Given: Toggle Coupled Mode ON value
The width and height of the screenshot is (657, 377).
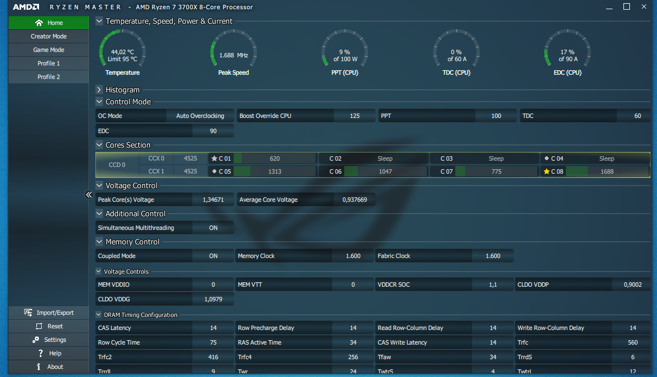Looking at the screenshot, I should [x=214, y=256].
